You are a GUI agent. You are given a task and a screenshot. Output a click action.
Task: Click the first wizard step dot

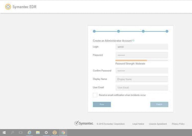coord(94,31)
